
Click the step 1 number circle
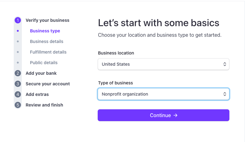coord(18,20)
